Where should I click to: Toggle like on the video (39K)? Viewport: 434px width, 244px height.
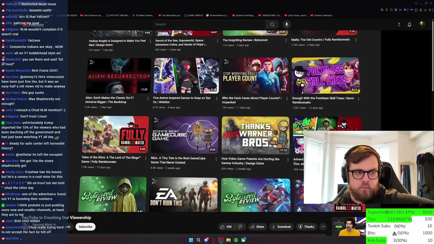[226, 227]
